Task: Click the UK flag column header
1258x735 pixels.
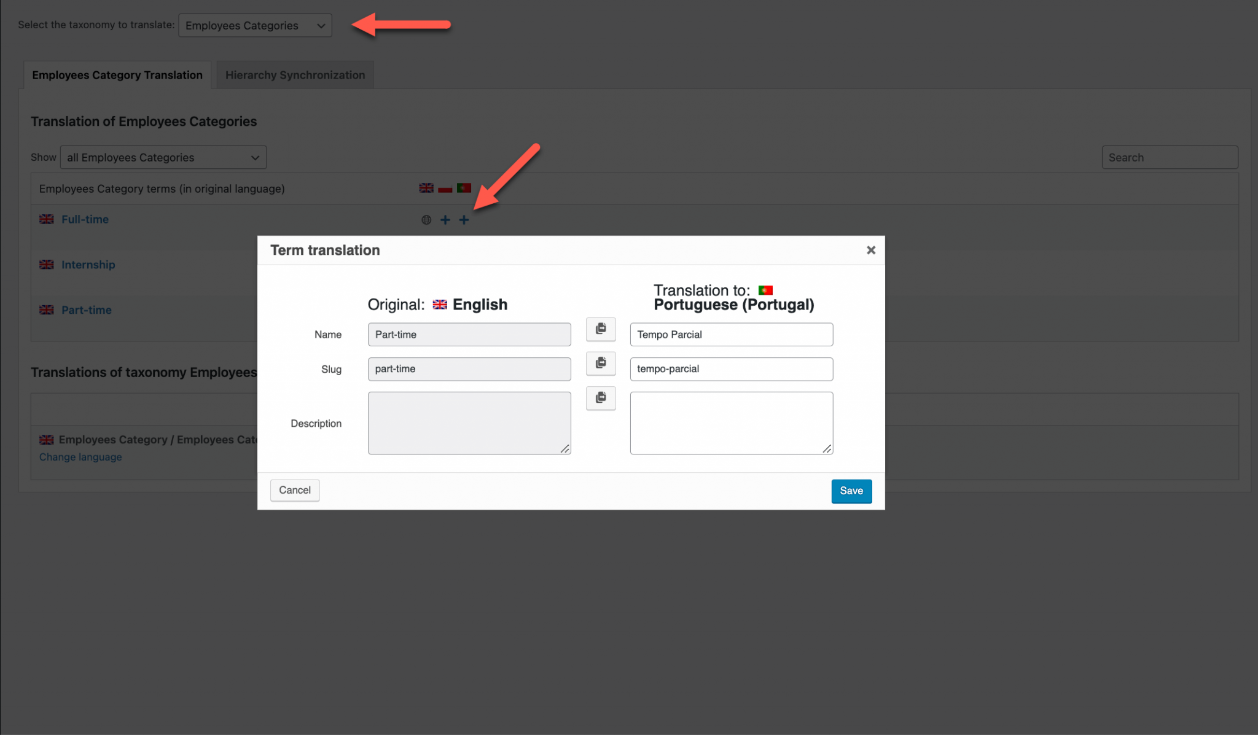Action: click(426, 188)
